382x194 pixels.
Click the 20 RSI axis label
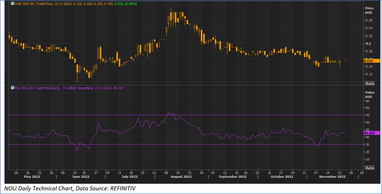point(367,152)
